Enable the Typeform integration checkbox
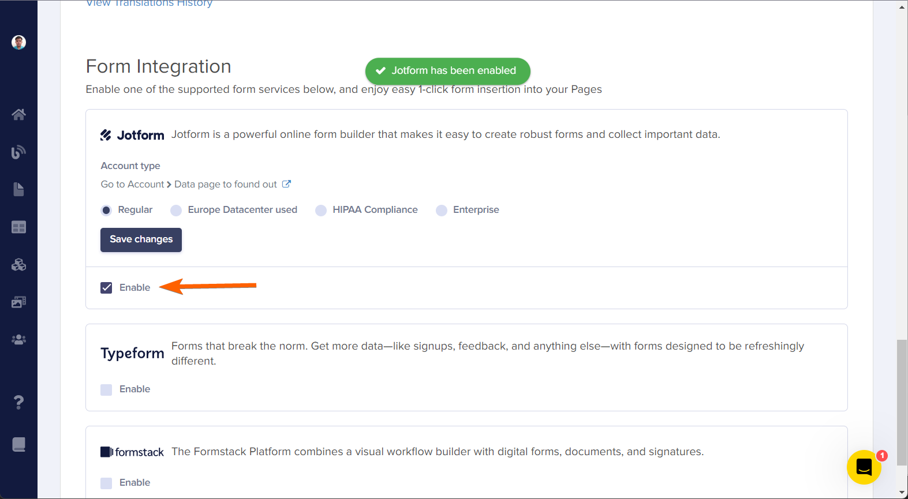Viewport: 908px width, 499px height. pos(106,389)
